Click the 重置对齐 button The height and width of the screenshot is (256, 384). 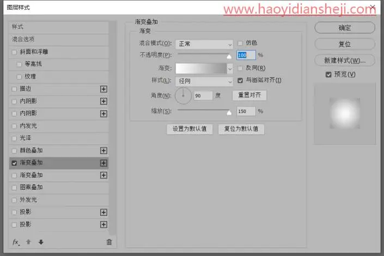coord(249,95)
